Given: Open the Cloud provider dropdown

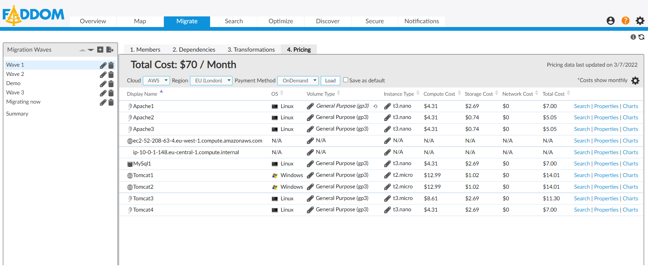Looking at the screenshot, I should [156, 81].
